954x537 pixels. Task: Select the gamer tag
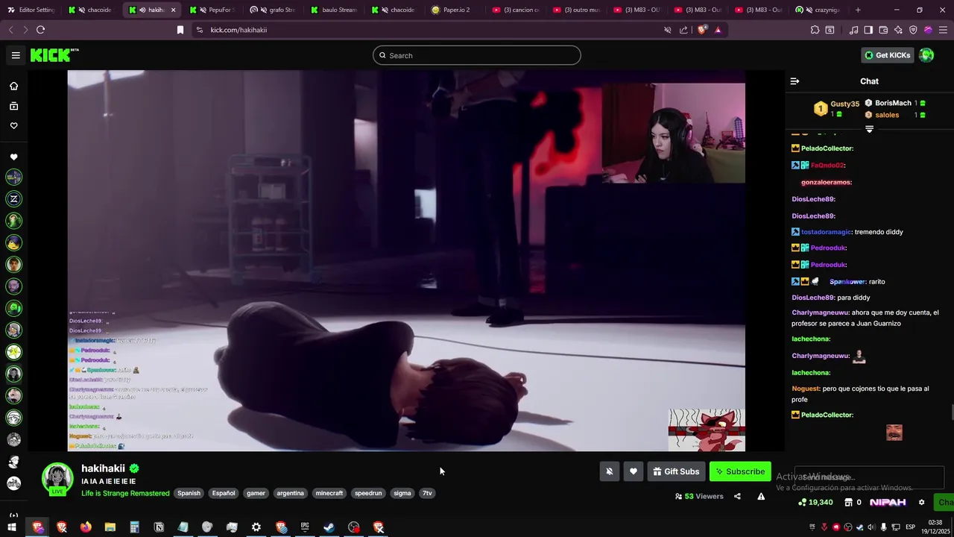[x=256, y=493]
